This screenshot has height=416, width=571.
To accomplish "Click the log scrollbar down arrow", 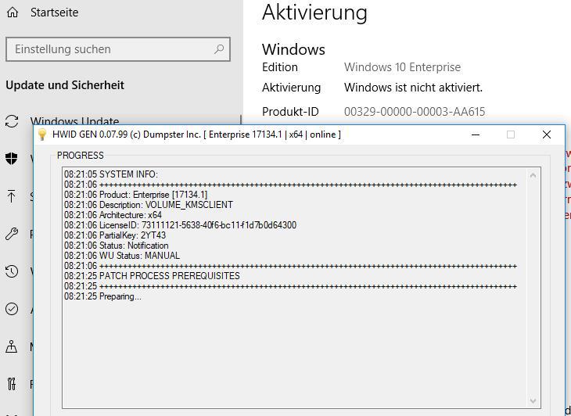I will point(533,400).
